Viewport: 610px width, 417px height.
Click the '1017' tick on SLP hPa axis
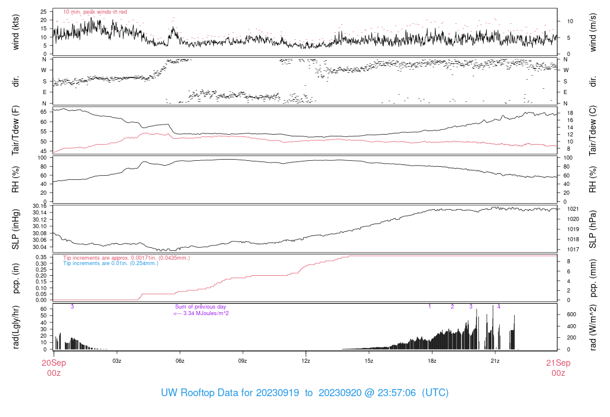[x=573, y=250]
